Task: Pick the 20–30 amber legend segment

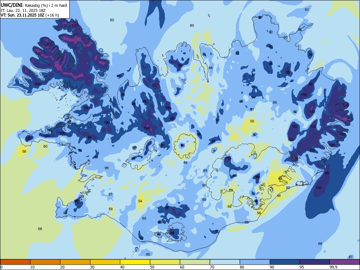Action: click(75, 262)
